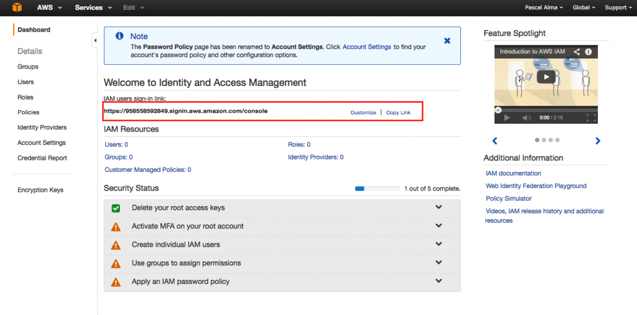Select Dashboard in the sidebar
Screen dimensions: 637x315
(x=34, y=30)
